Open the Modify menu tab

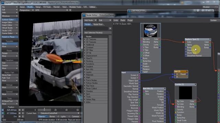30,7
